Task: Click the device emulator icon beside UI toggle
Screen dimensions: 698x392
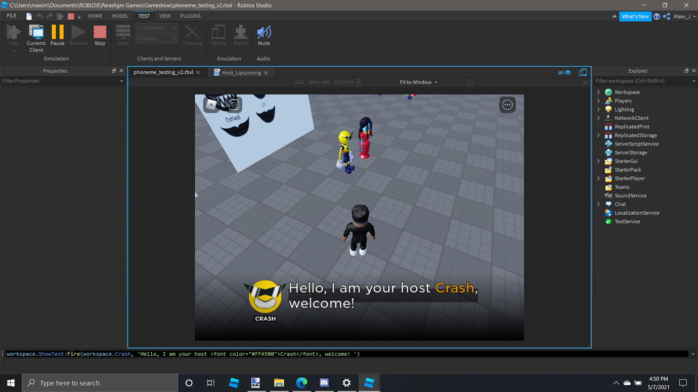Action: (x=583, y=73)
